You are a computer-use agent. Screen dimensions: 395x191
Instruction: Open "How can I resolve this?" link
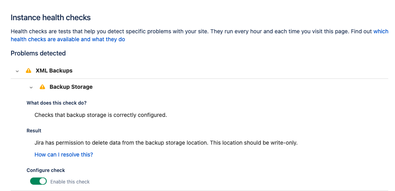(64, 155)
